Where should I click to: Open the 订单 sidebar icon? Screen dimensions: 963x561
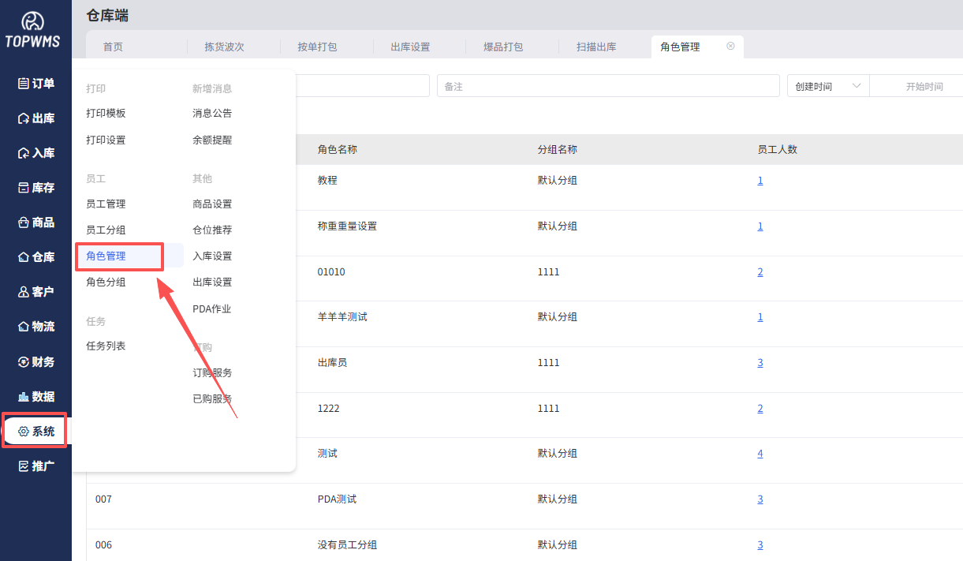(24, 84)
